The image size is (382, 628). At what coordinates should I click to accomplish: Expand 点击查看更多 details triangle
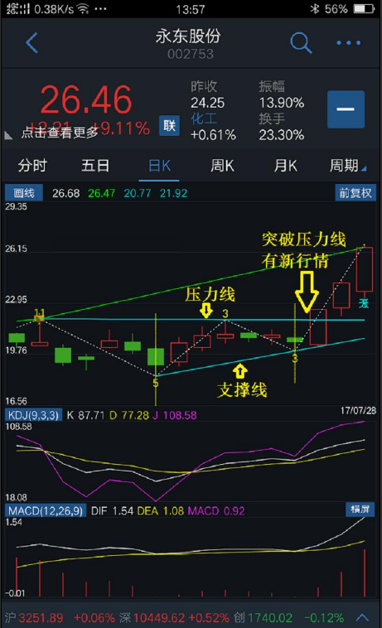tap(8, 135)
